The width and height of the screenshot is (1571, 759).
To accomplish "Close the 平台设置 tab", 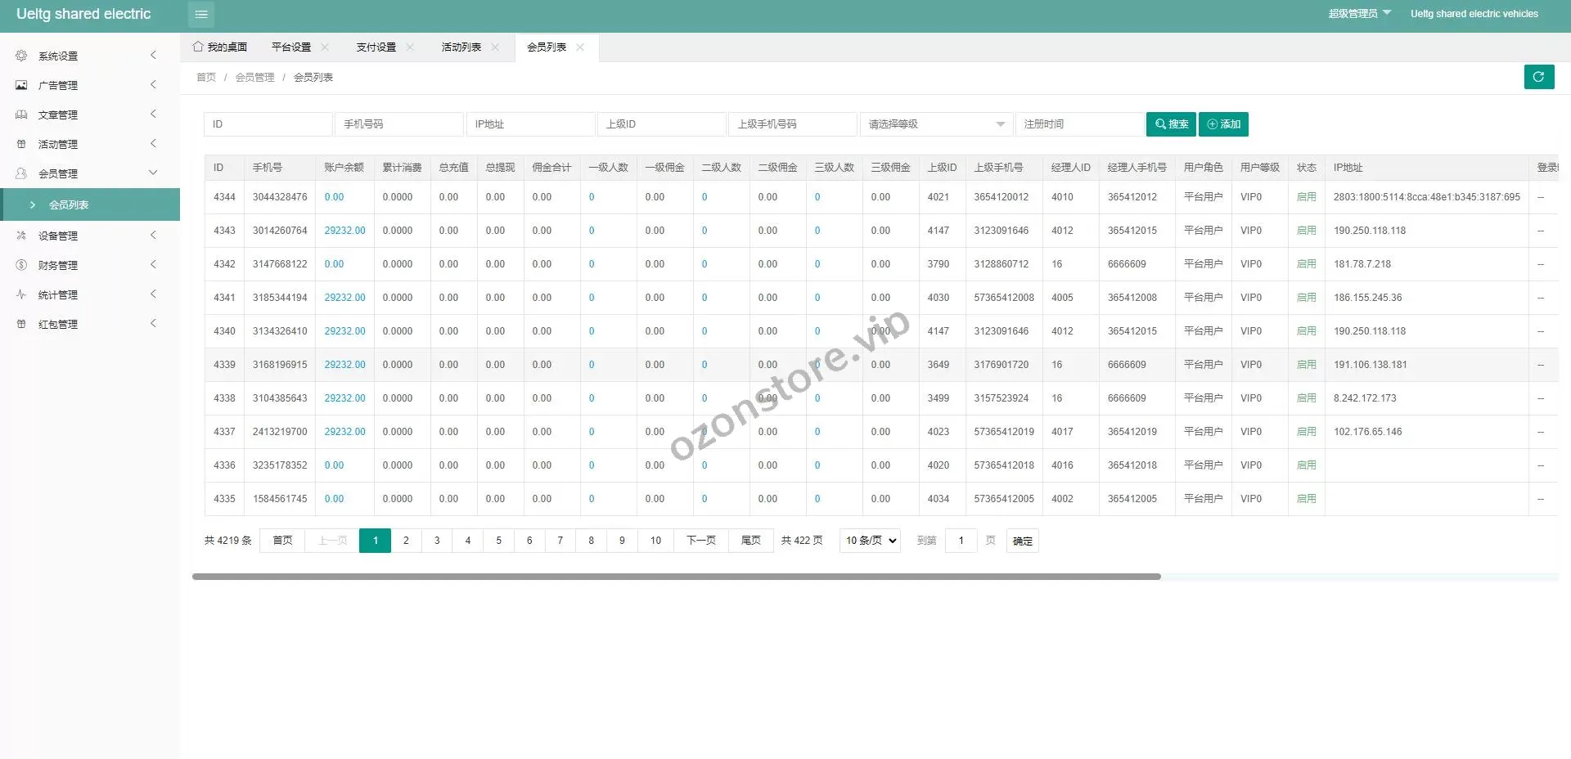I will tap(325, 47).
